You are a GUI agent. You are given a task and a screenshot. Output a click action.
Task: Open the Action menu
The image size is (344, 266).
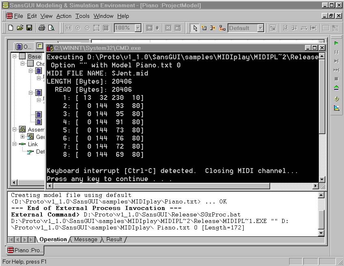tap(64, 16)
